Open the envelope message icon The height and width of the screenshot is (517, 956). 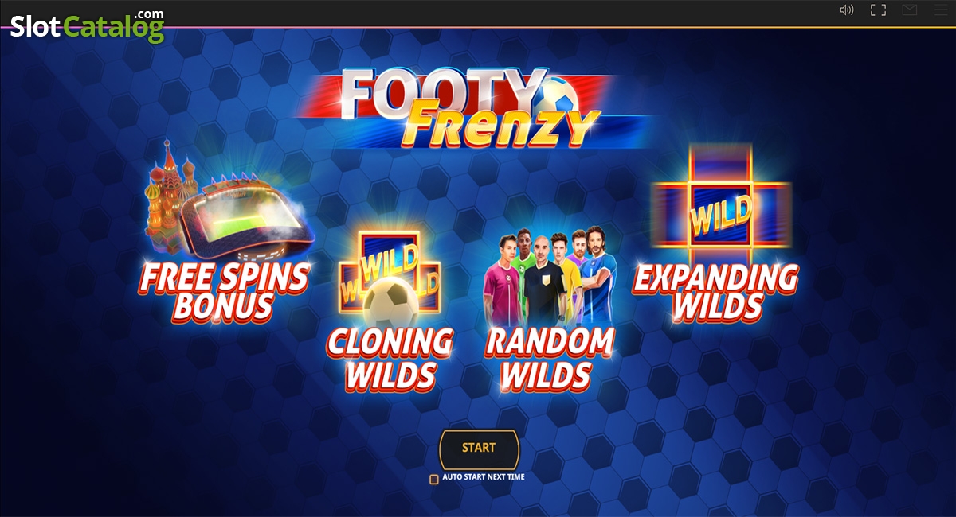[910, 10]
